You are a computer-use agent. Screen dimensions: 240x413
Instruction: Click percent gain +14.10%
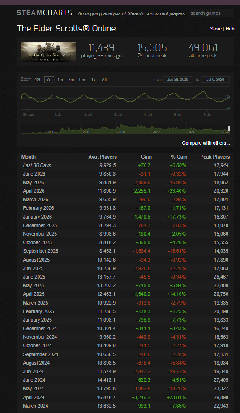pyautogui.click(x=176, y=294)
